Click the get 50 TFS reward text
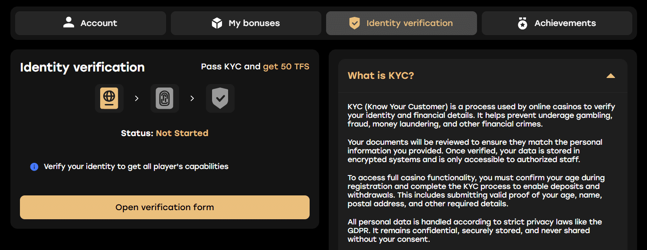The height and width of the screenshot is (250, 647). pyautogui.click(x=286, y=67)
